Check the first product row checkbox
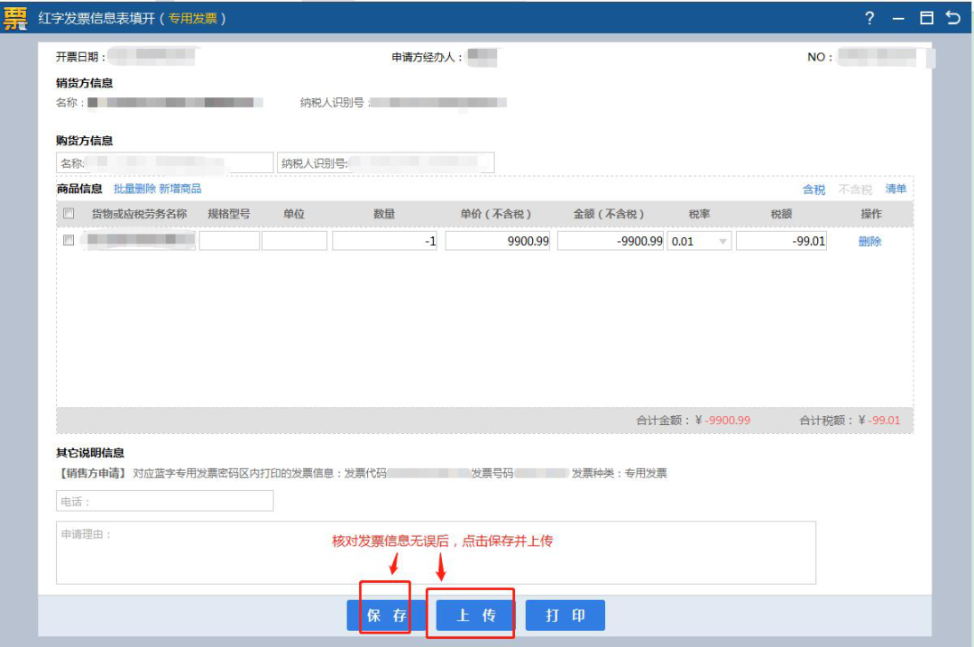Screen dimensions: 974x647 (x=69, y=241)
